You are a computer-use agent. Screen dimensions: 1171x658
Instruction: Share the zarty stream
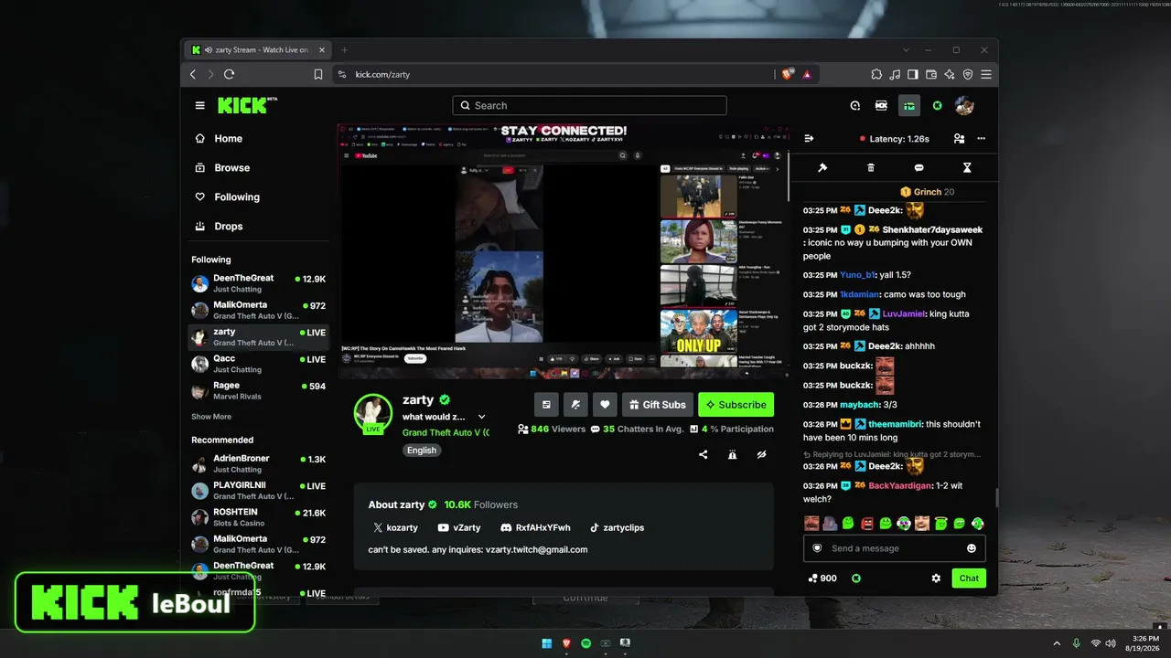[x=703, y=454]
